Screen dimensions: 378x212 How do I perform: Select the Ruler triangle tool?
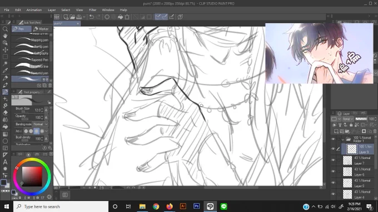pyautogui.click(x=5, y=155)
